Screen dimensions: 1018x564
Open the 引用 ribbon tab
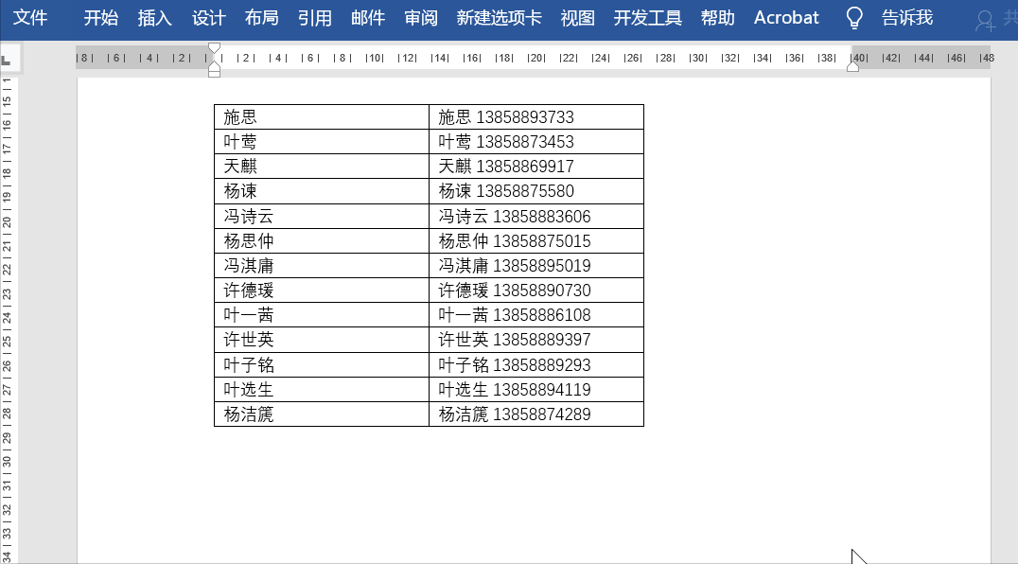[314, 17]
